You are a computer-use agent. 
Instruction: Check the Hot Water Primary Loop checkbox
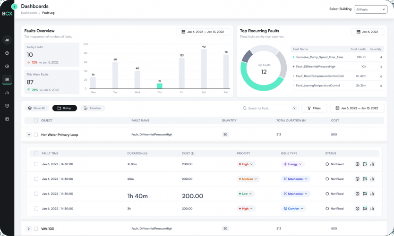tap(36, 135)
